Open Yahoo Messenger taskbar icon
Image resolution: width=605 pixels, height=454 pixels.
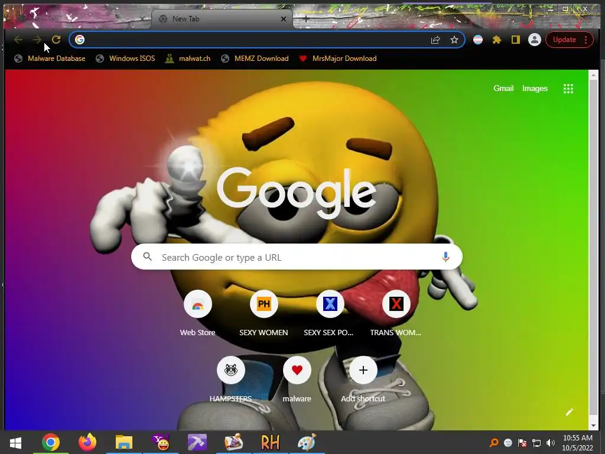click(x=161, y=442)
